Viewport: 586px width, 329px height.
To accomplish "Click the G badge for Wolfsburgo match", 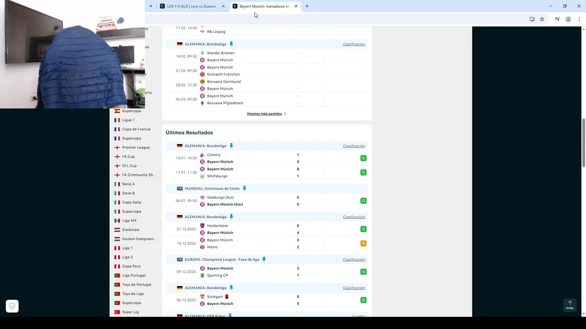I will coord(364,172).
